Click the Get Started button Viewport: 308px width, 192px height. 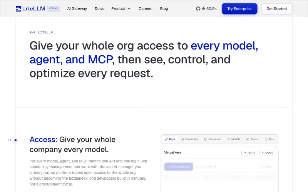(276, 8)
